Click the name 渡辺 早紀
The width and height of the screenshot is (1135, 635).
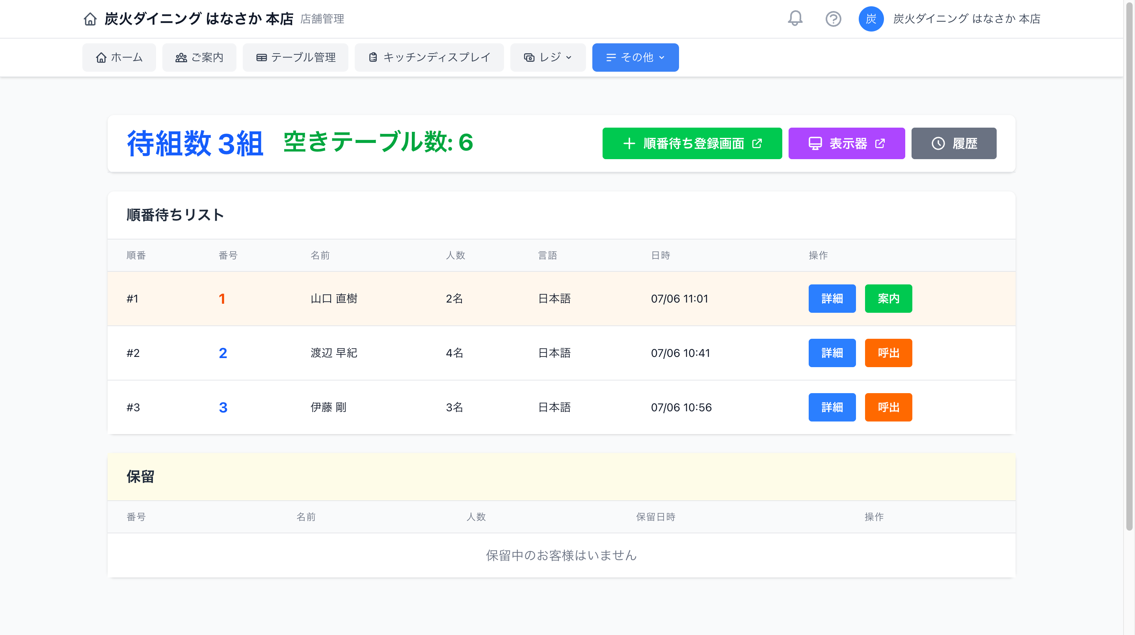click(x=333, y=353)
